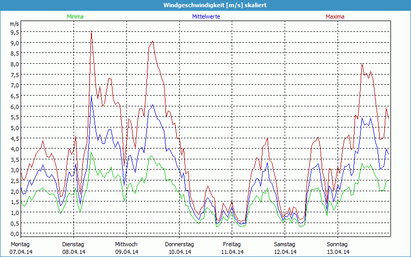
Task: Click the 8,0 y-axis value
Action: 14,64
